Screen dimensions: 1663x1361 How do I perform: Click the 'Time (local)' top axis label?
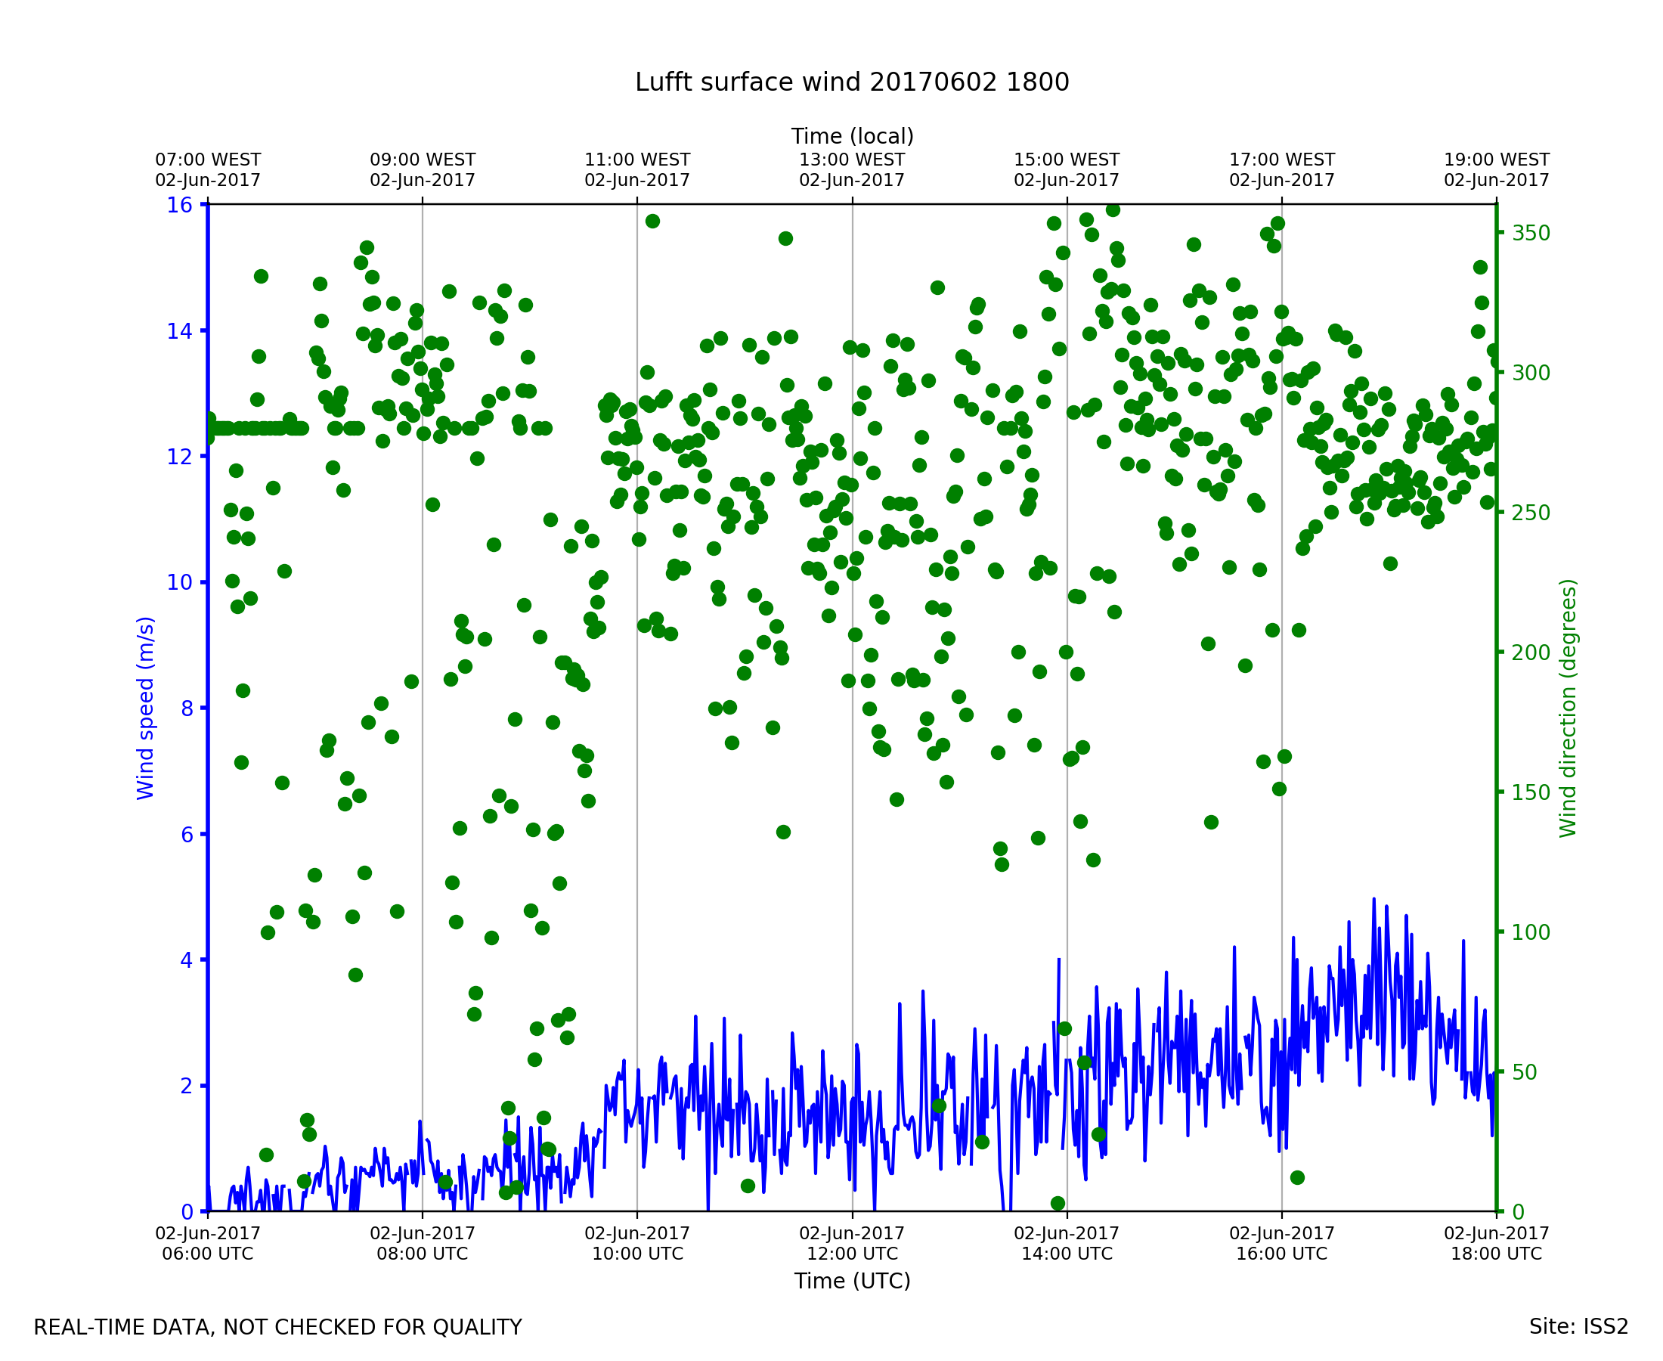pyautogui.click(x=852, y=136)
